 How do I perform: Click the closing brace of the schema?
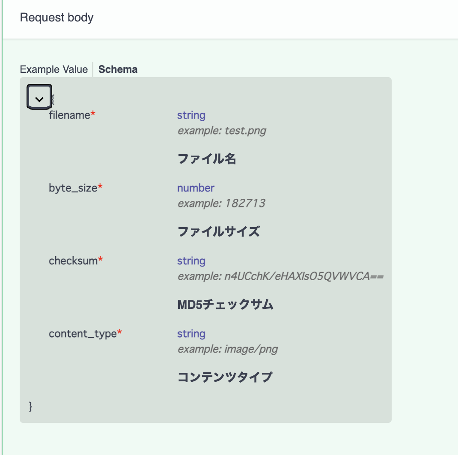30,406
